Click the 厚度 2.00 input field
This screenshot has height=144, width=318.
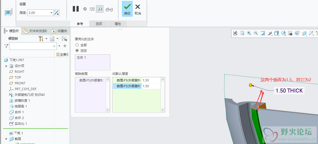click(38, 13)
